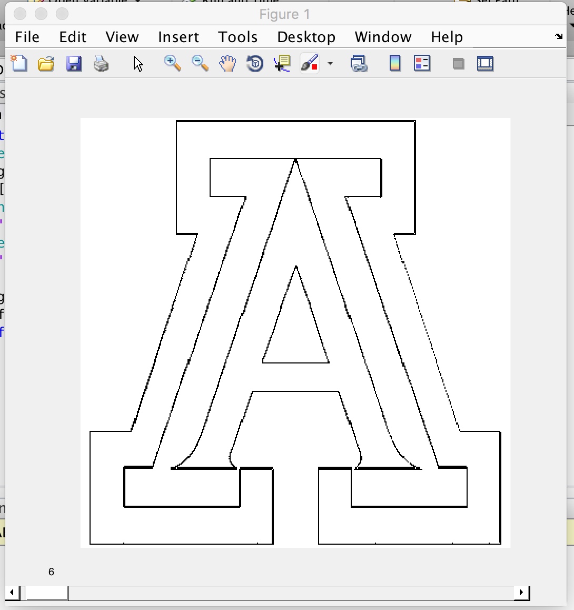574x610 pixels.
Task: Print the figure using the printer icon
Action: tap(102, 63)
